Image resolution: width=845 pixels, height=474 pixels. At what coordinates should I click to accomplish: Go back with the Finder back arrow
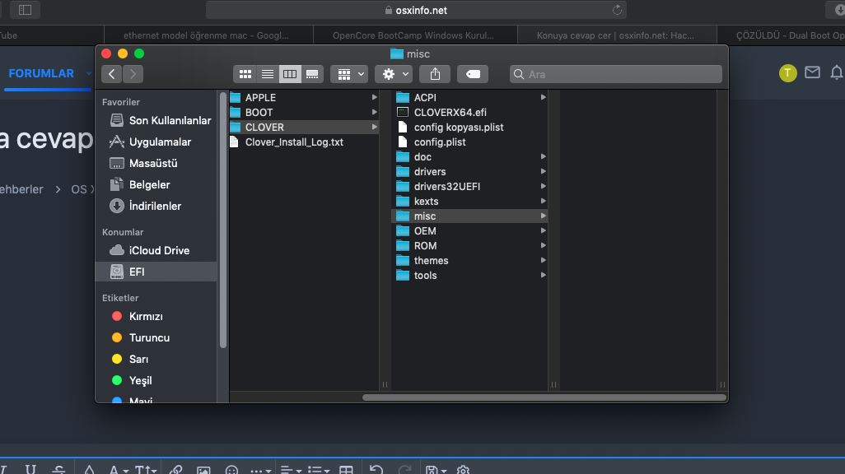[x=111, y=74]
